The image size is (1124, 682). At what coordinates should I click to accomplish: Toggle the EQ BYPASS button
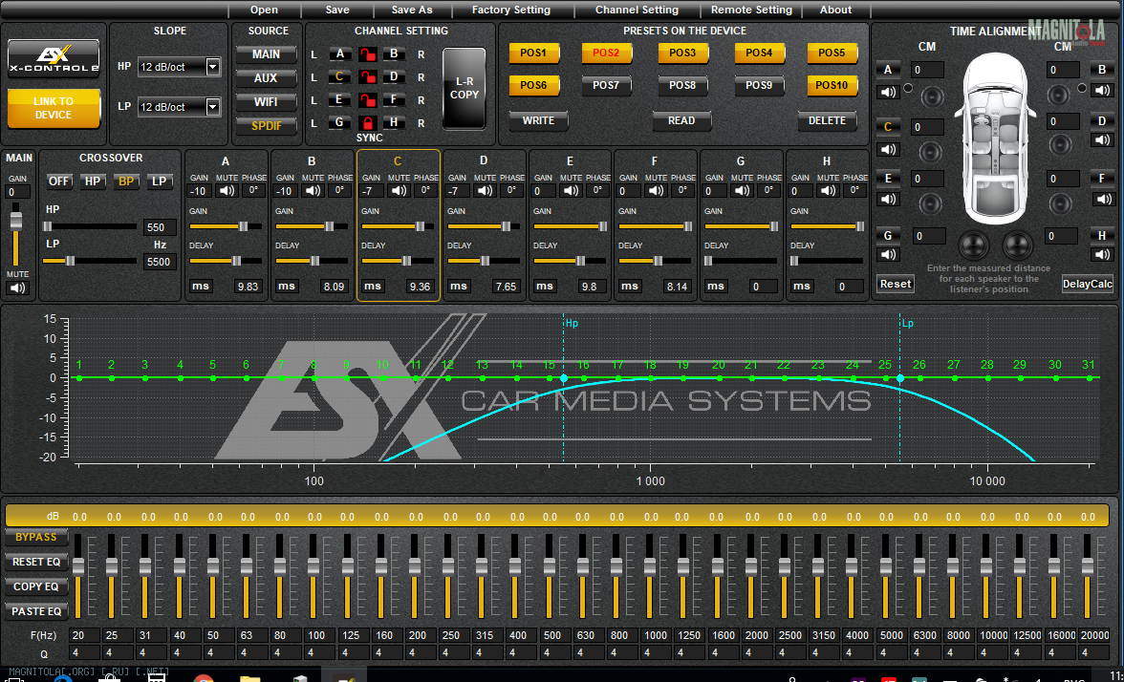point(36,537)
